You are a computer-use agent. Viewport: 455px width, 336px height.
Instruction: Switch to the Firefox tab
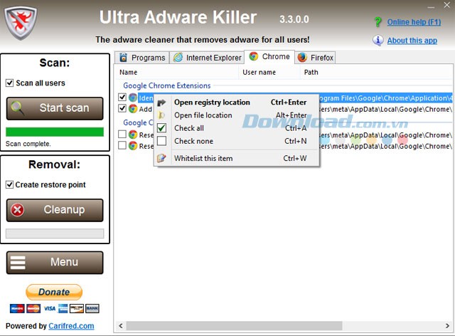pos(315,58)
